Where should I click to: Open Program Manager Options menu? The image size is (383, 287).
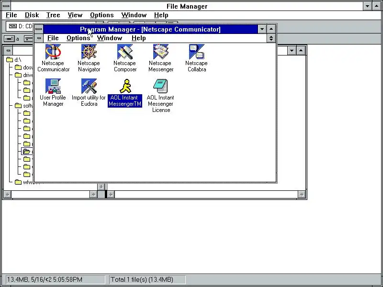78,38
